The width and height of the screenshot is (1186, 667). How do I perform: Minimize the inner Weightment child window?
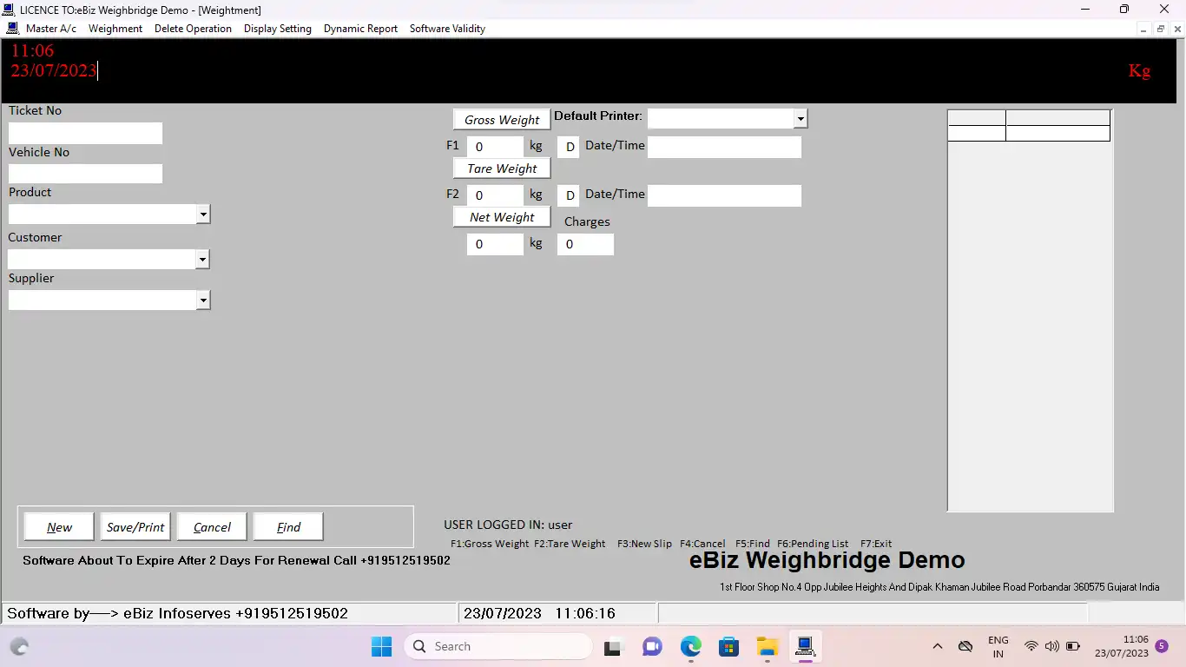point(1144,29)
